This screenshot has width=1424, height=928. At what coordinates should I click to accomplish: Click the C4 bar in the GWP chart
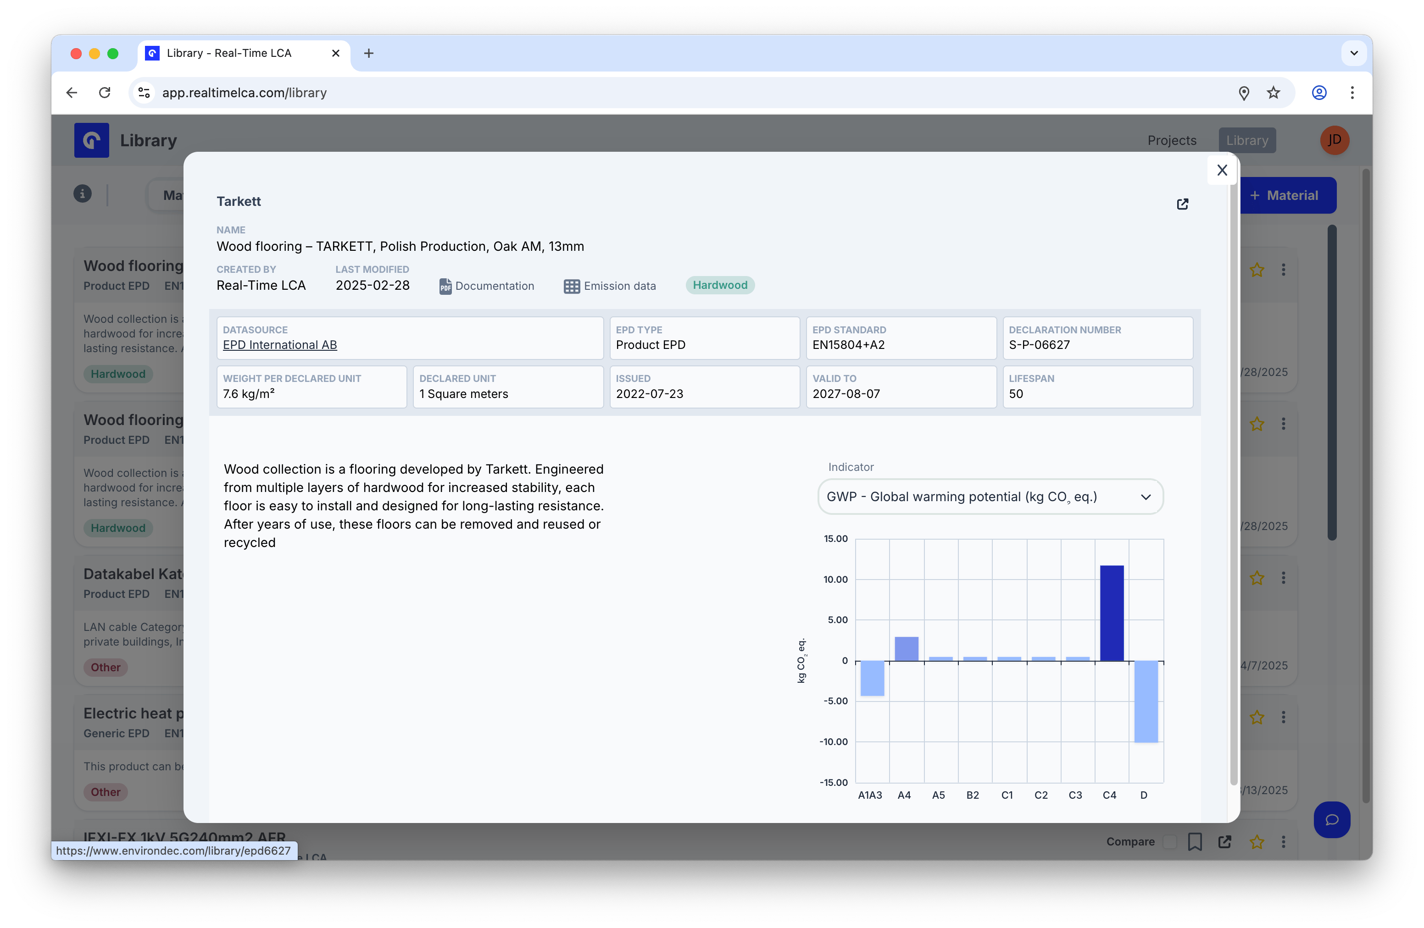1112,613
